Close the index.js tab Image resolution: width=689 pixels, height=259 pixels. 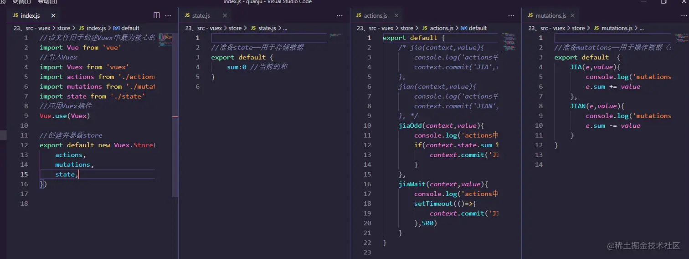tap(53, 15)
